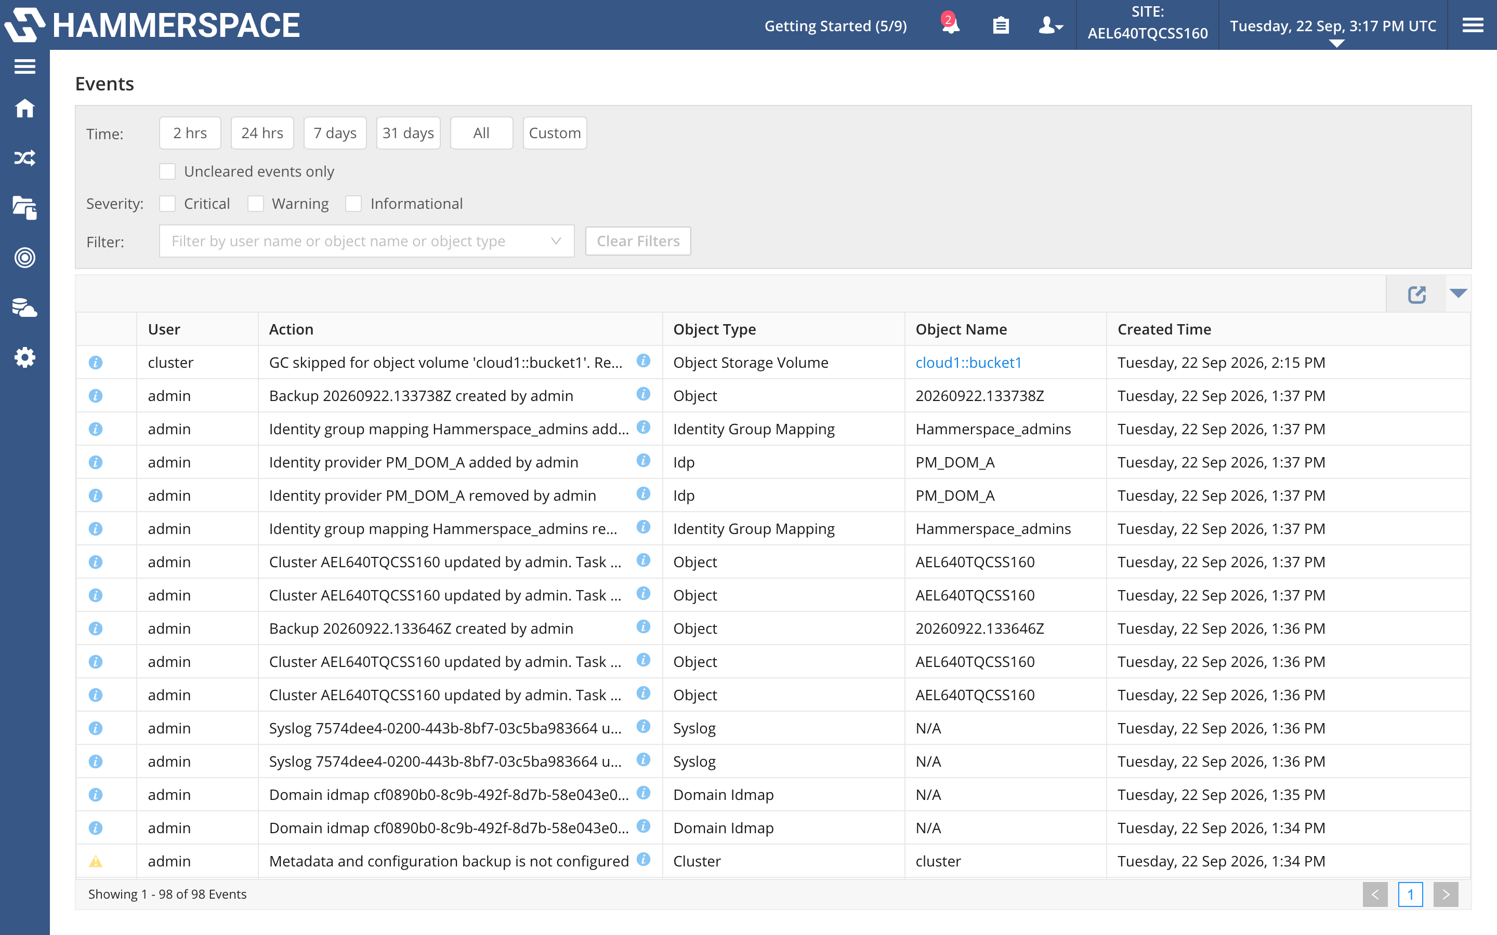Click 'Showing 1 - 98 of 98 Events' text
The width and height of the screenshot is (1497, 935).
167,894
